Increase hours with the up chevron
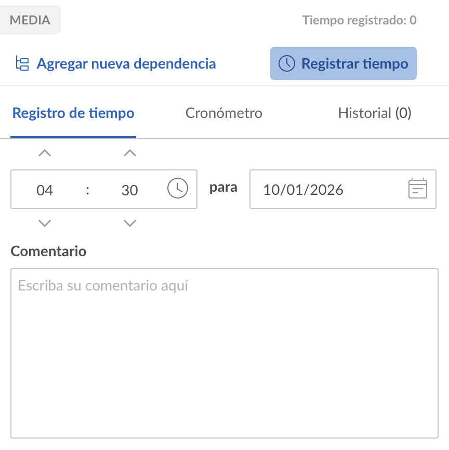Image resolution: width=449 pixels, height=450 pixels. [x=45, y=153]
